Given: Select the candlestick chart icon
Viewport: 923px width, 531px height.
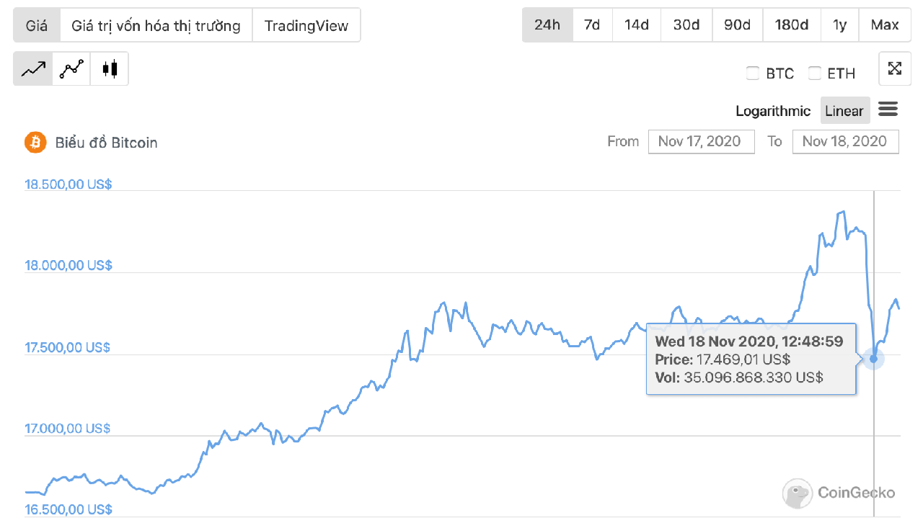Looking at the screenshot, I should pos(110,69).
